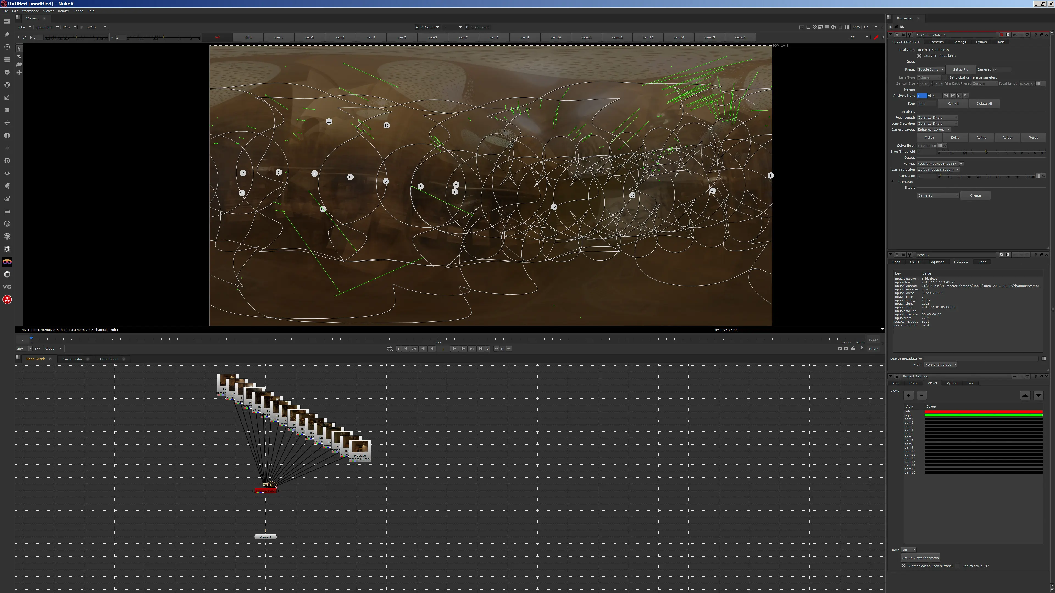Open the Preset Google Jump dropdown
Image resolution: width=1055 pixels, height=593 pixels.
click(x=931, y=69)
